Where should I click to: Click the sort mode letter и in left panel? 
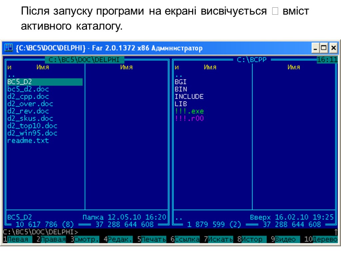coord(9,67)
